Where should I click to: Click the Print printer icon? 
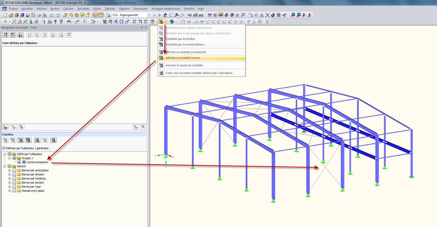click(39, 15)
